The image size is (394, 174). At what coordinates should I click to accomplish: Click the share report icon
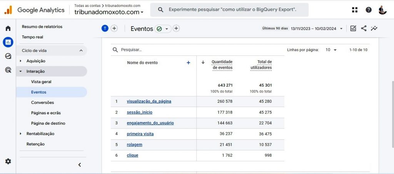coord(364,28)
